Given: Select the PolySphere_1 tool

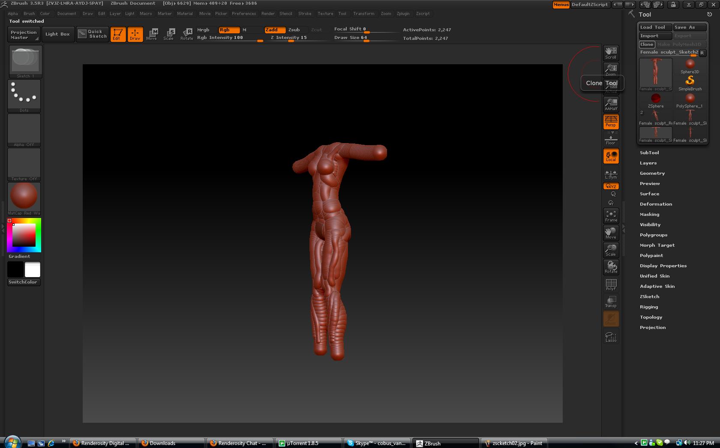Looking at the screenshot, I should 690,101.
